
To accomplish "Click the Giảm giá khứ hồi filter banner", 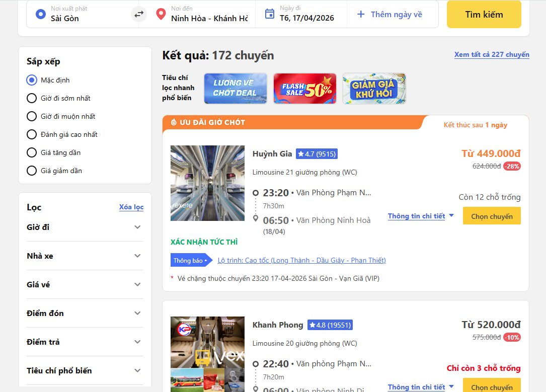I will tap(374, 89).
